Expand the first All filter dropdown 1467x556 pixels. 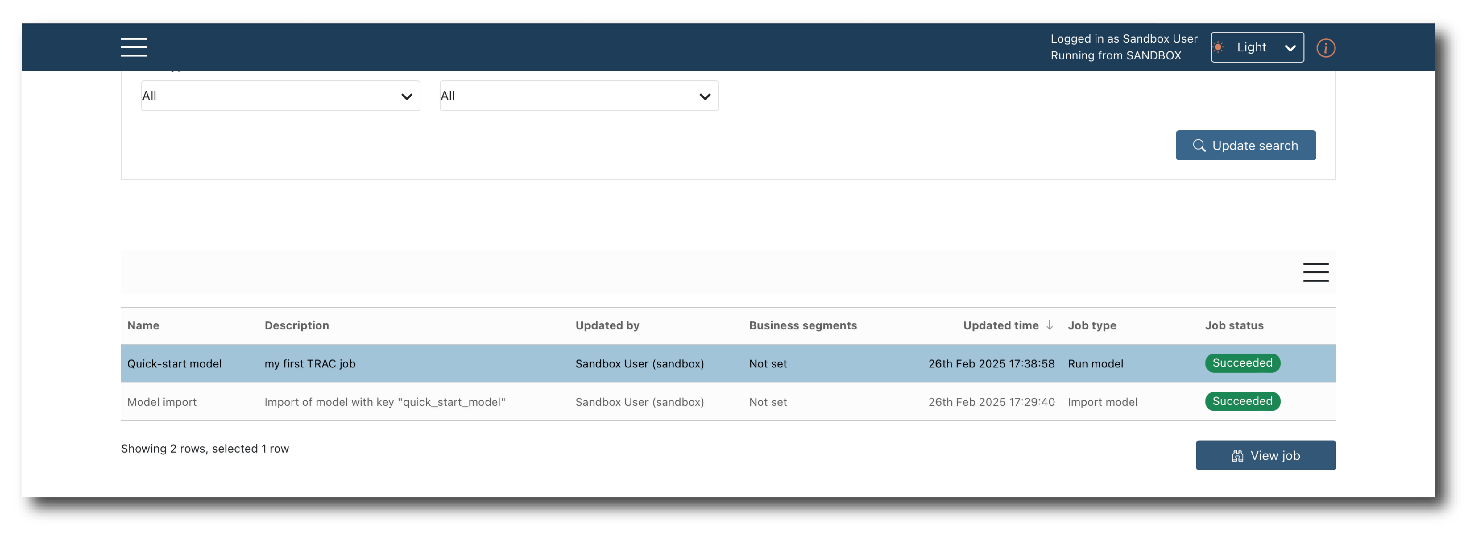click(280, 95)
